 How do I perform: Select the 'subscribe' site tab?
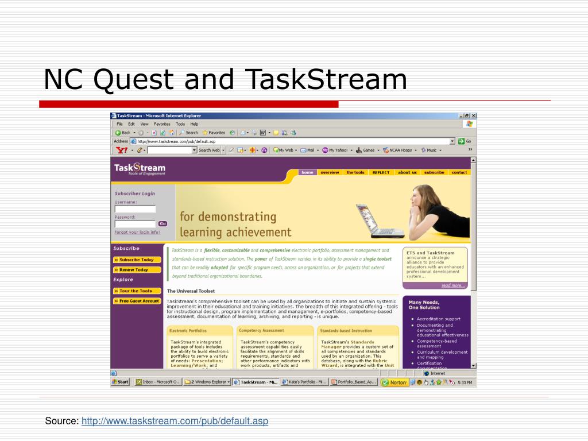(434, 172)
